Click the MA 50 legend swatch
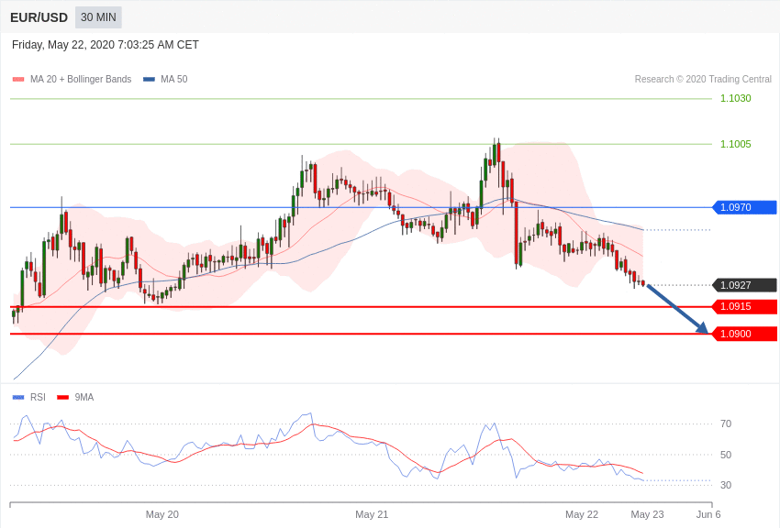This screenshot has height=528, width=780. tap(149, 80)
